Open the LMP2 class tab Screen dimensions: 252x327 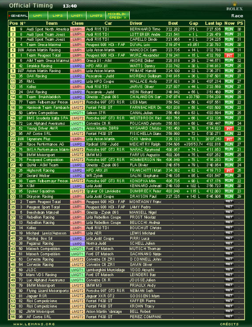click(x=58, y=15)
